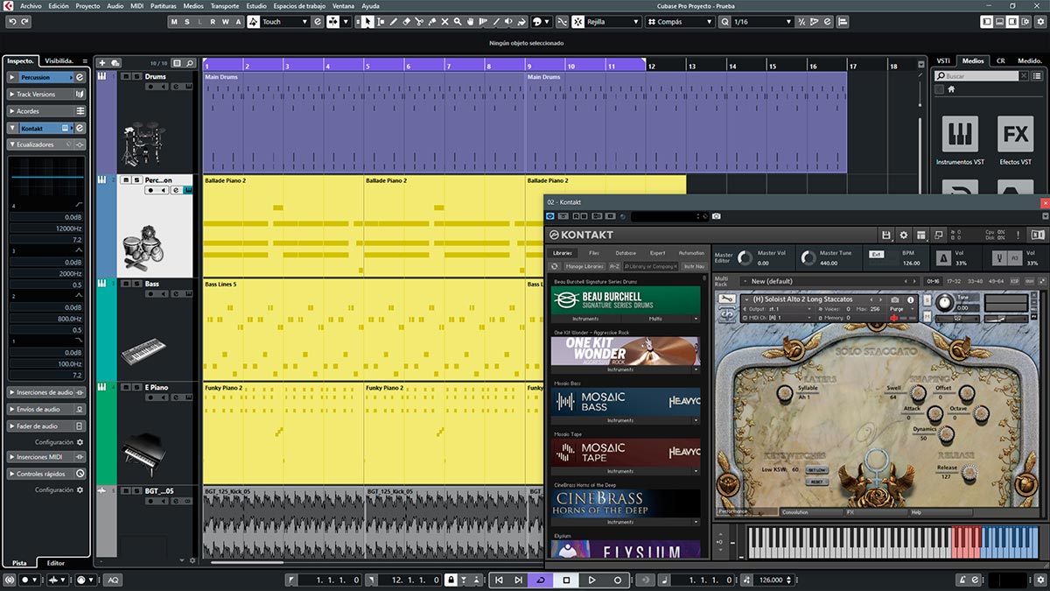Open Kontakt workspace layout panel icon
1050x591 pixels.
click(921, 235)
